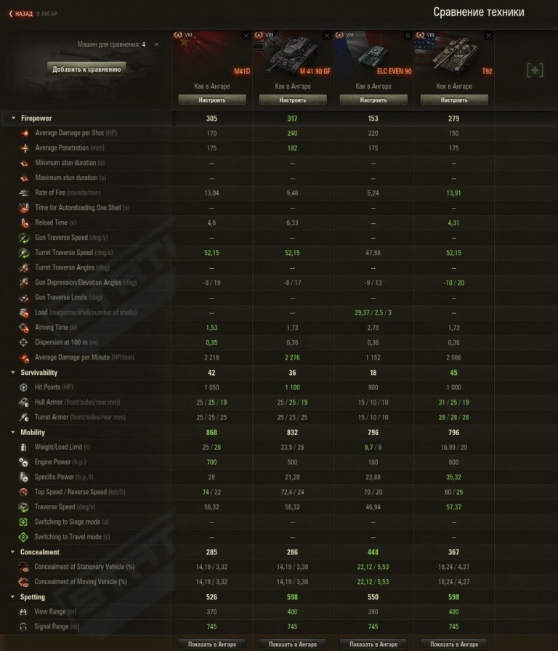Remove the M41D from the comparison
The width and height of the screenshot is (558, 651).
point(246,36)
